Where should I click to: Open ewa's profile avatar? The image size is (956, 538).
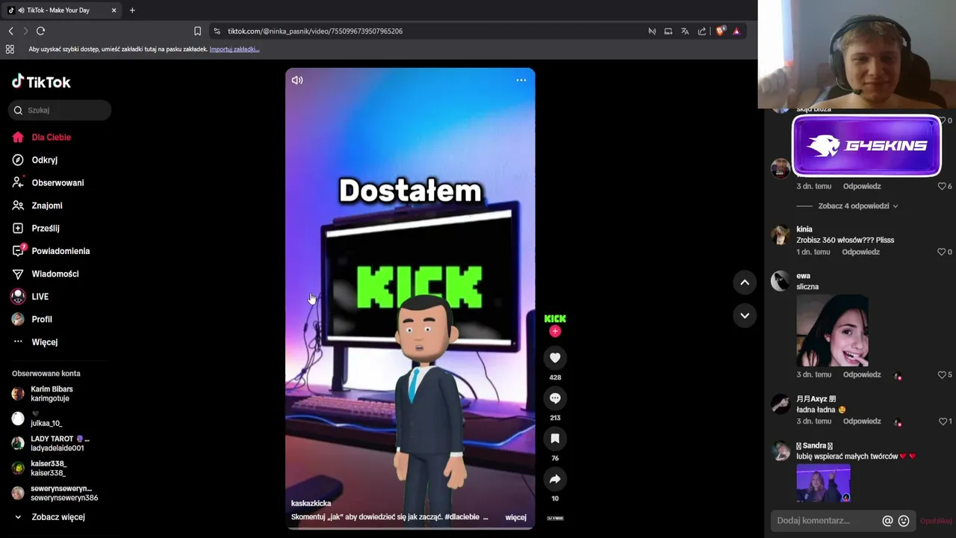[x=780, y=281]
